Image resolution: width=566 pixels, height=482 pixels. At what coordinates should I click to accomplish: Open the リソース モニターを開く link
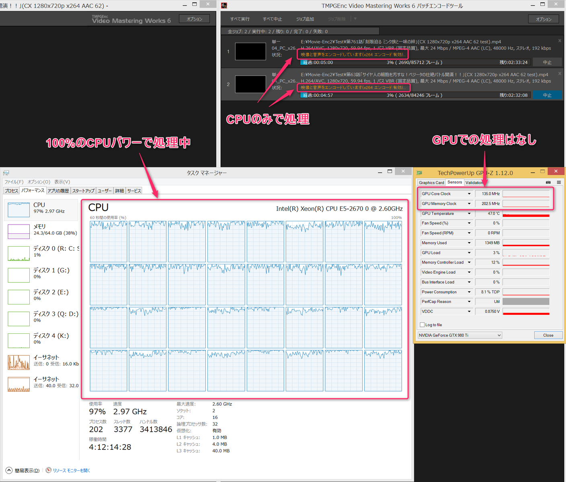(x=72, y=470)
